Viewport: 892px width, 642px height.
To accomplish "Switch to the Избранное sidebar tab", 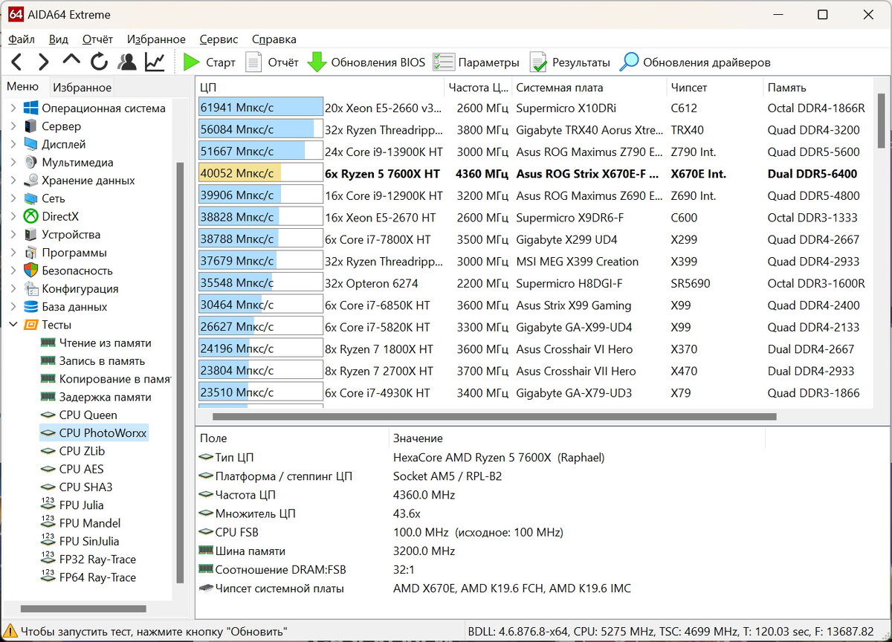I will 82,88.
